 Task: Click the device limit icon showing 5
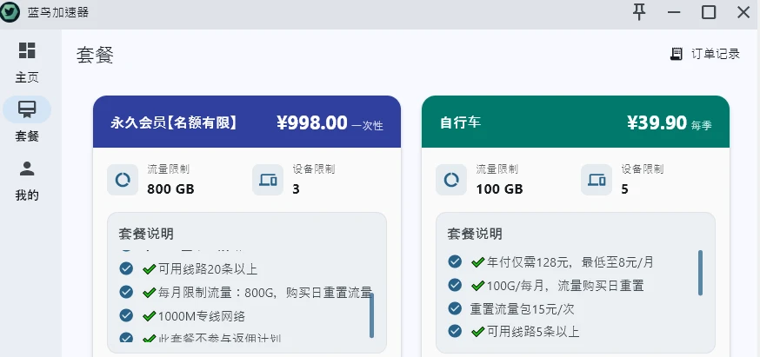tap(597, 180)
